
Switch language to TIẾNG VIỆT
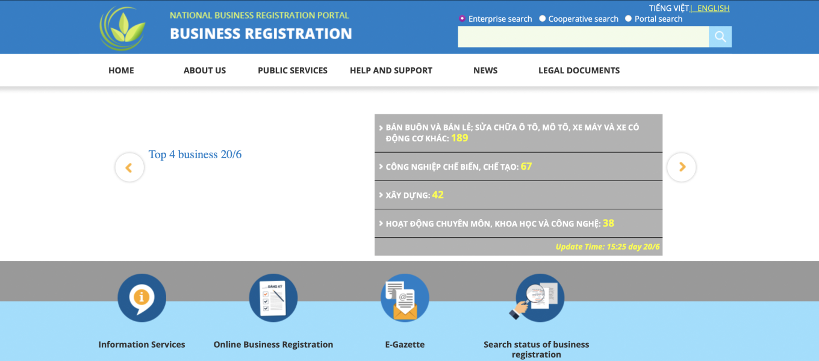coord(669,8)
